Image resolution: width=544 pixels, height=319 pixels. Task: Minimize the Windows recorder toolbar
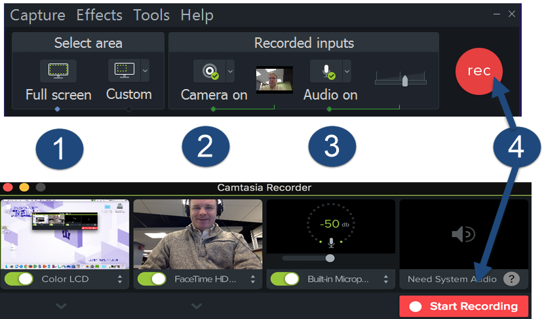(497, 14)
